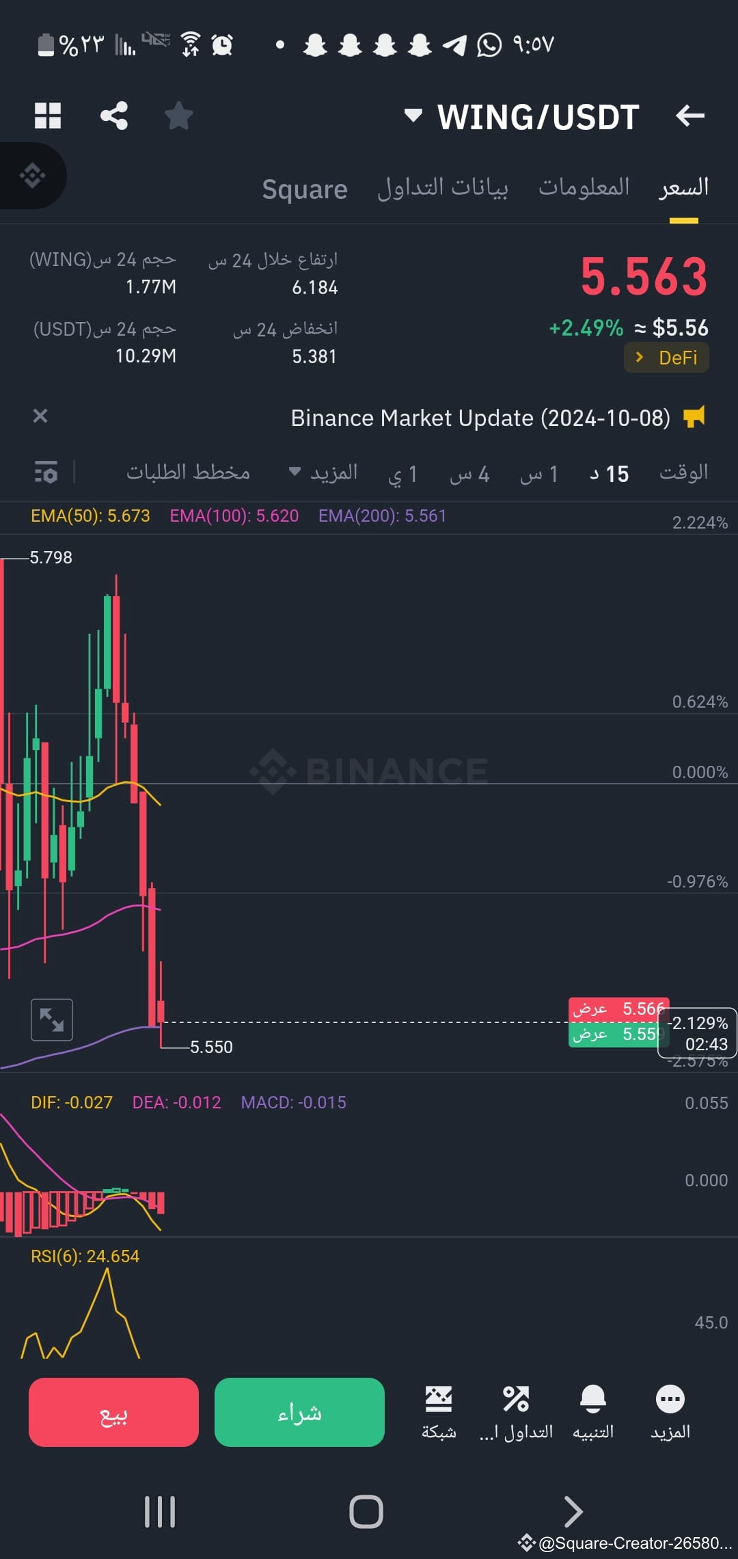The height and width of the screenshot is (1559, 738).
Task: Share the WING/USDT page
Action: tap(113, 115)
